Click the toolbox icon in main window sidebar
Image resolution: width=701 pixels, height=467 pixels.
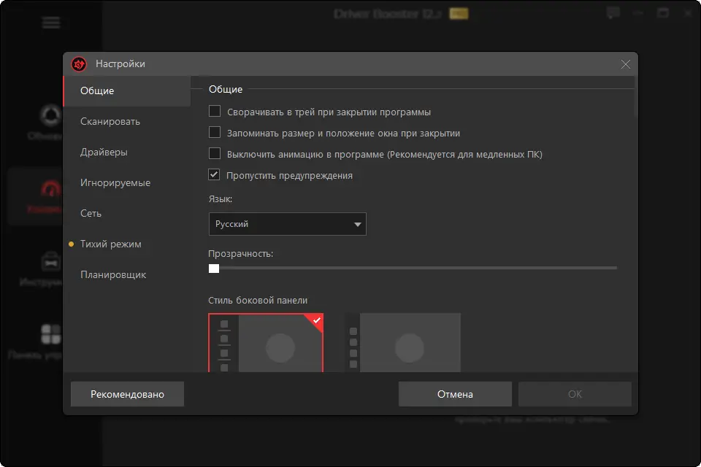point(50,261)
